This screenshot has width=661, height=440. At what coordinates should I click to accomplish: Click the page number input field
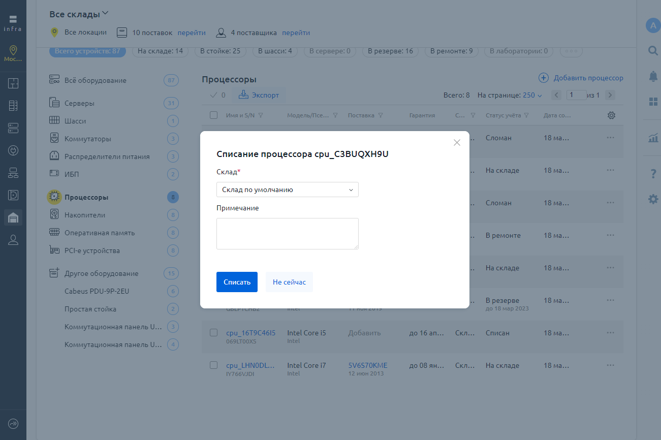(576, 95)
